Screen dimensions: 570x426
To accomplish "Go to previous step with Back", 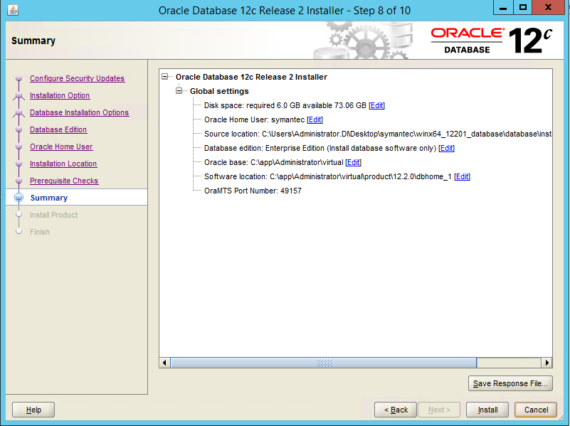I will (396, 410).
